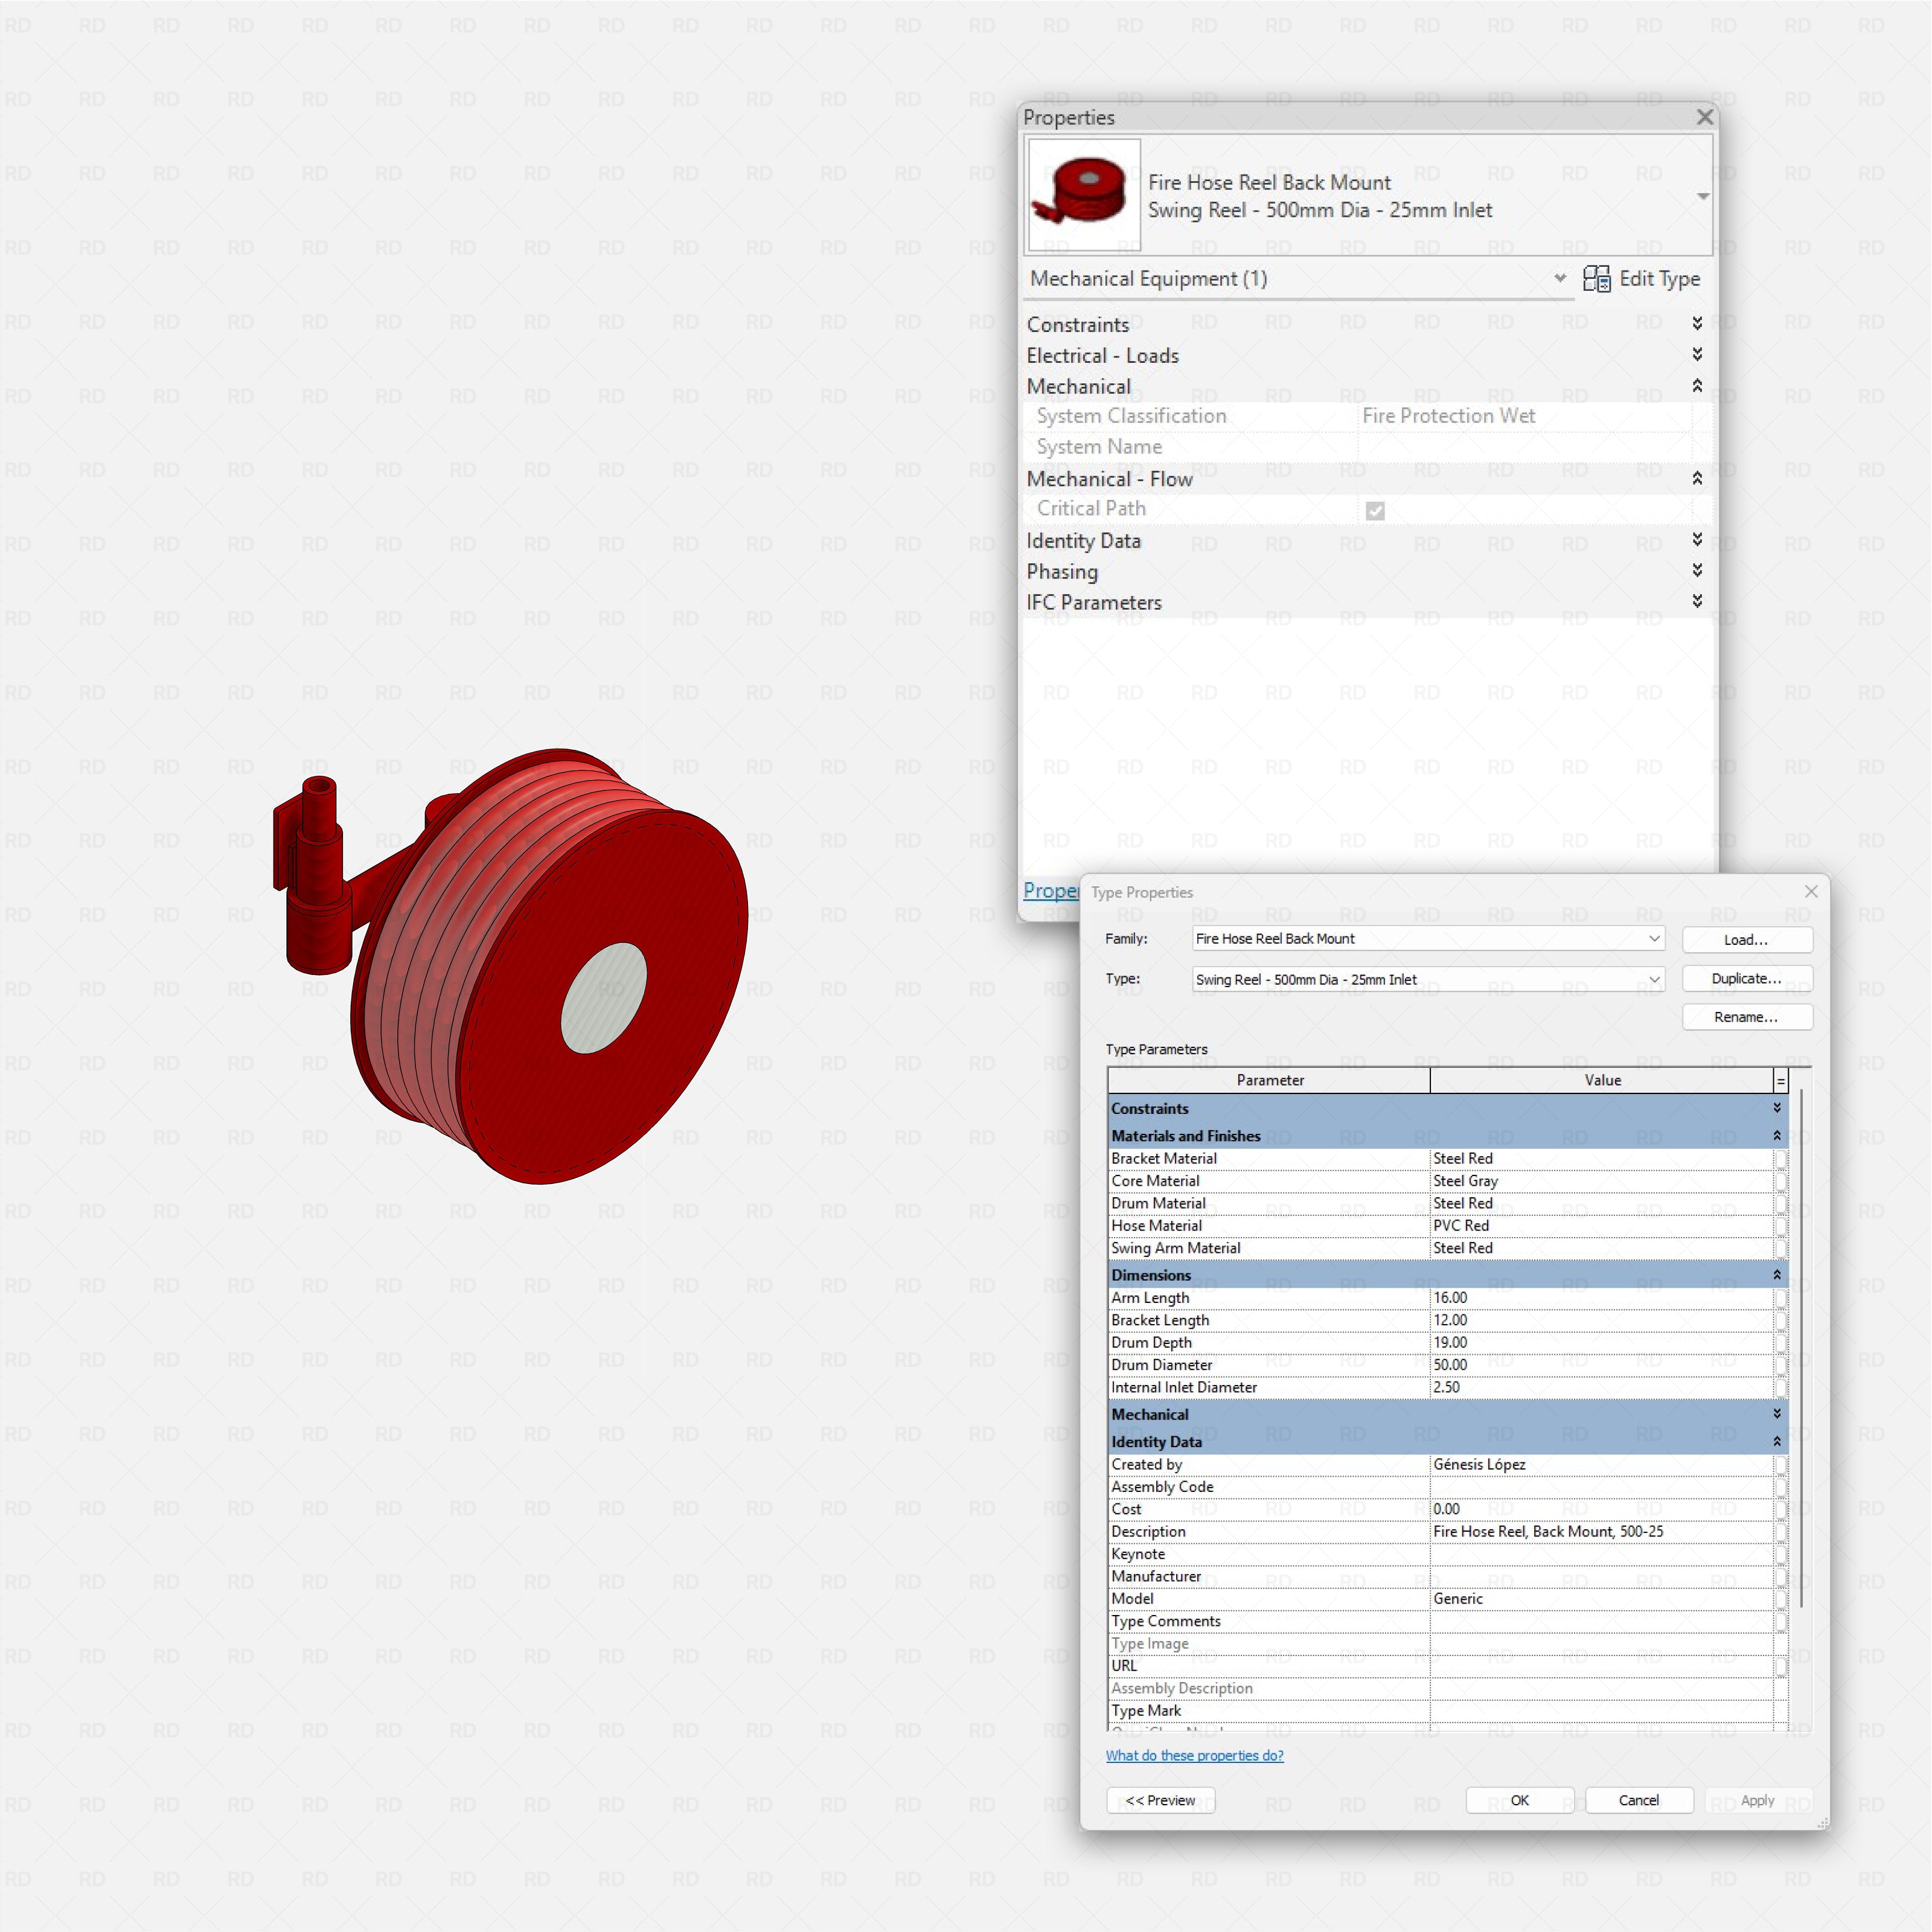Click the Keynote value cell
The width and height of the screenshot is (1932, 1932).
1601,1554
